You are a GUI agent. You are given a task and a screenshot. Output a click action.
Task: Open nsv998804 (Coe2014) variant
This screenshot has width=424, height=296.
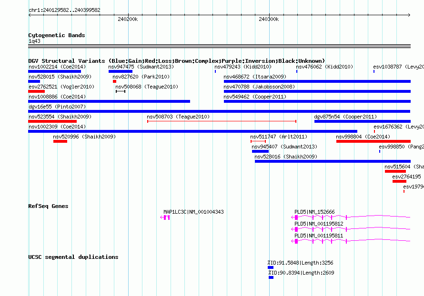tap(363, 137)
